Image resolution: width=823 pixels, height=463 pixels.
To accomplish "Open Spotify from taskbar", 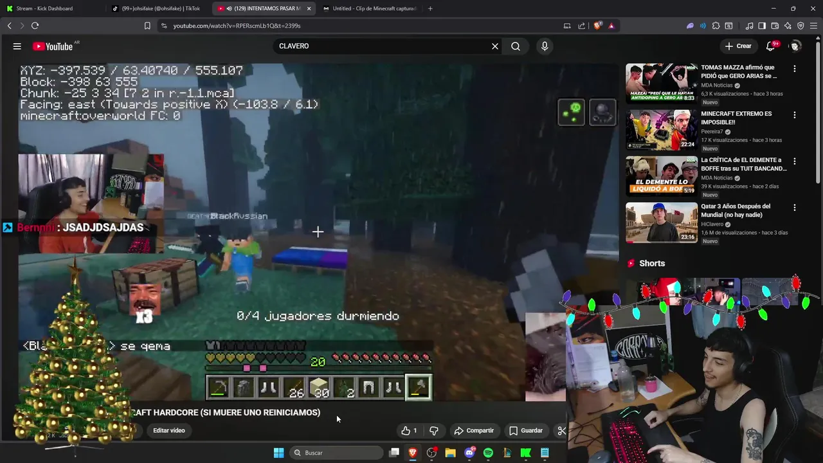I will (488, 453).
